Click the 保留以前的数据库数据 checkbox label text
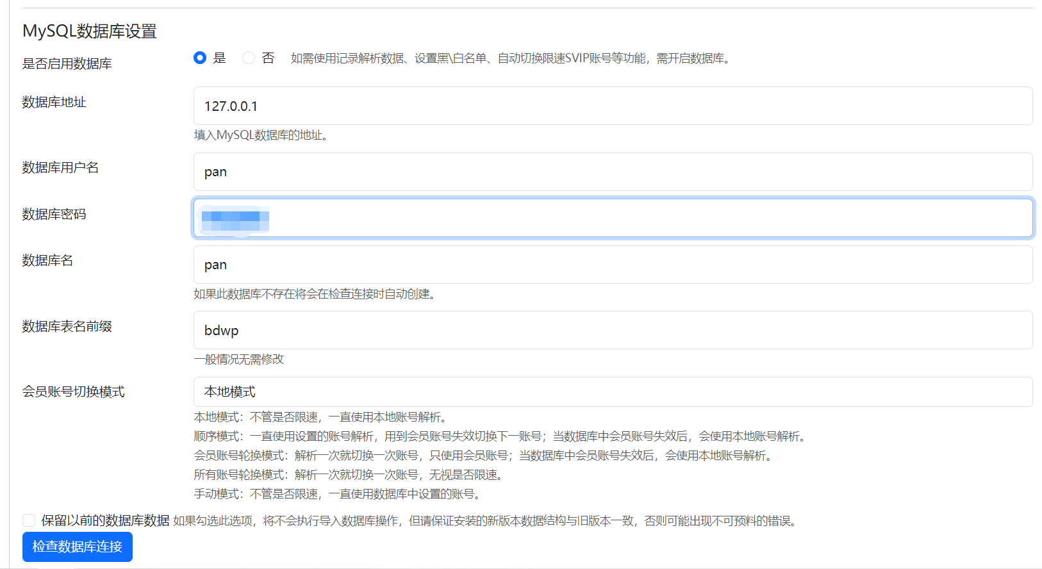This screenshot has height=569, width=1042. 106,520
